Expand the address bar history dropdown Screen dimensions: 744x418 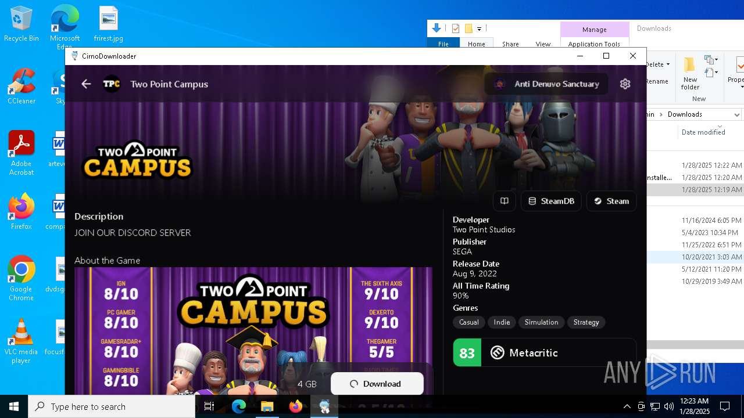[x=736, y=114]
